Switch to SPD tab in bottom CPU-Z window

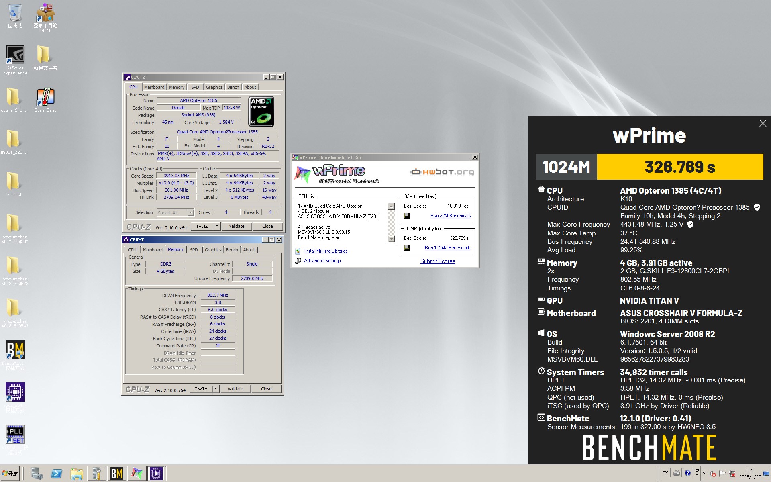[x=194, y=250]
